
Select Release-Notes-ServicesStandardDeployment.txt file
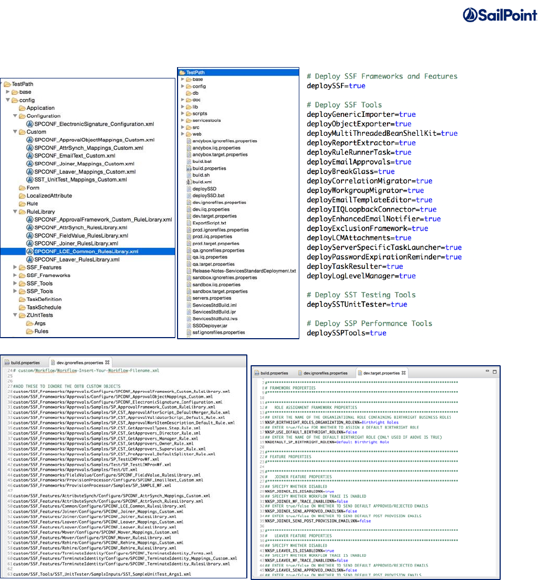244,271
